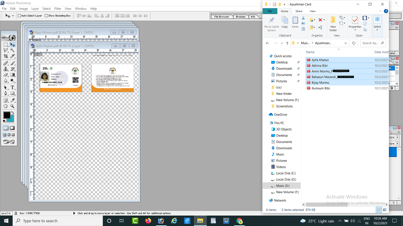Click the New folder button

(333, 23)
